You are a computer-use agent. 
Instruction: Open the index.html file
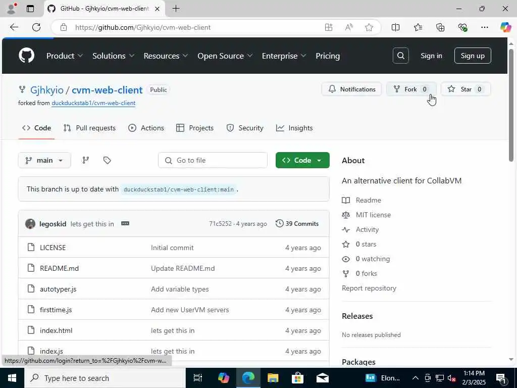point(56,330)
